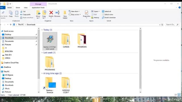Screen dimensions: 182x102
Task: Go up one folder level arrow
Action: click(x=11, y=25)
